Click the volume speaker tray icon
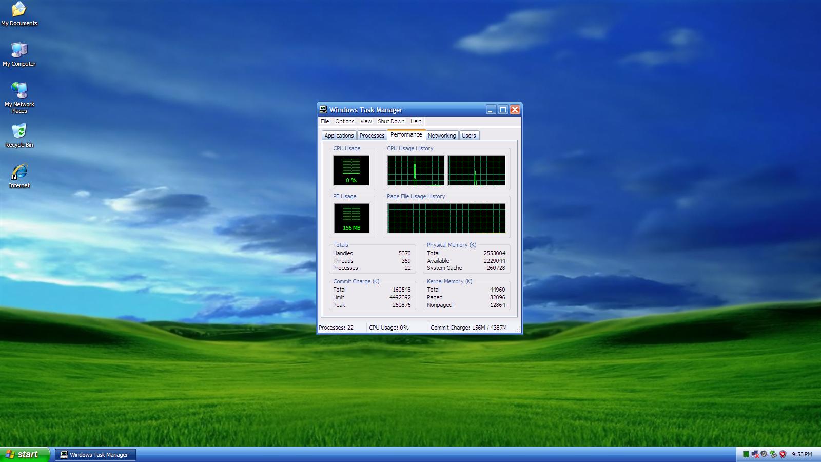Image resolution: width=821 pixels, height=462 pixels. click(x=764, y=454)
